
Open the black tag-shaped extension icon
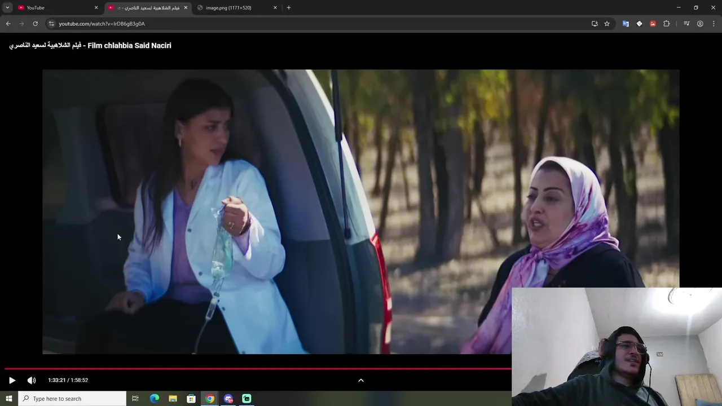(639, 24)
